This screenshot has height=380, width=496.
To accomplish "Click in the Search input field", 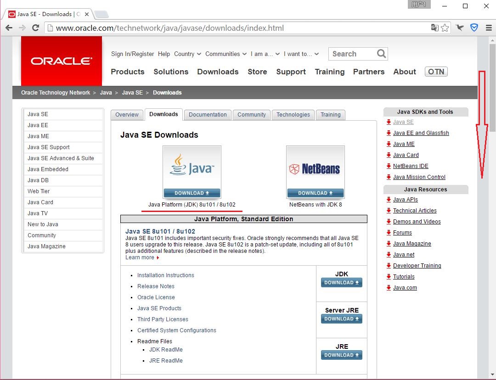I will (x=353, y=54).
